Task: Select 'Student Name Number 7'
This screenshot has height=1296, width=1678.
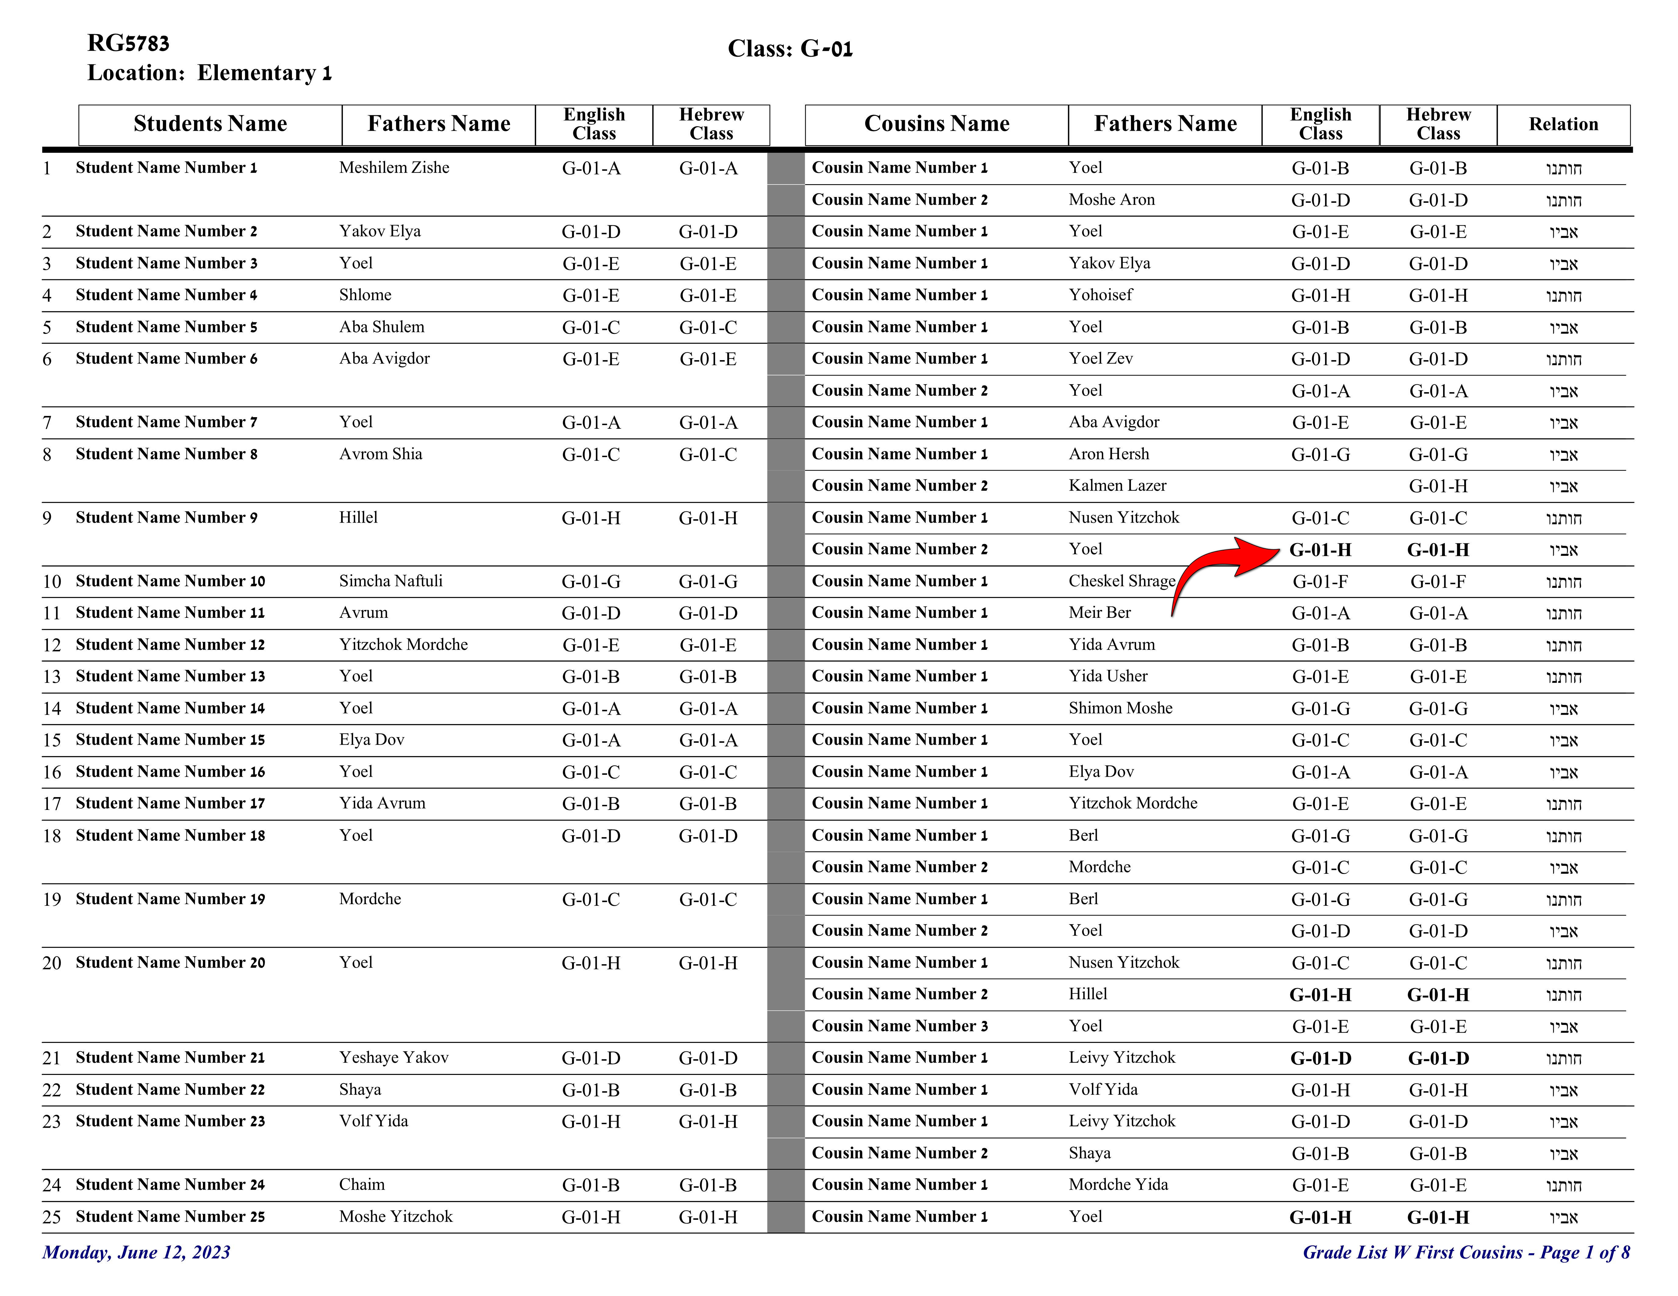Action: (166, 422)
